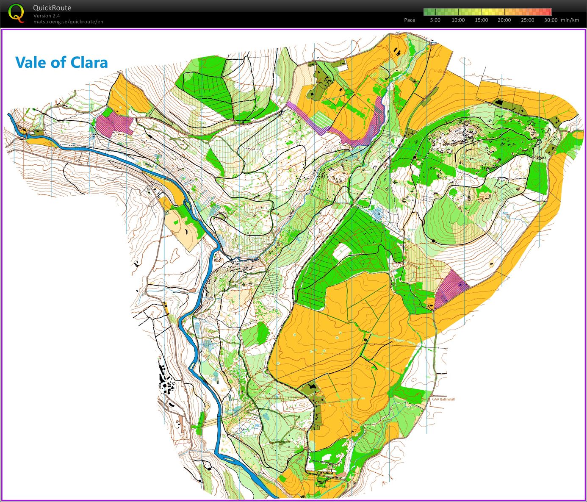
Task: Click the 'Pace' legend label
Action: (x=410, y=20)
